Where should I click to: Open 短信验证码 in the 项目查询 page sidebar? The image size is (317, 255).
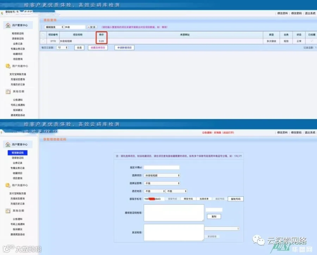click(18, 33)
